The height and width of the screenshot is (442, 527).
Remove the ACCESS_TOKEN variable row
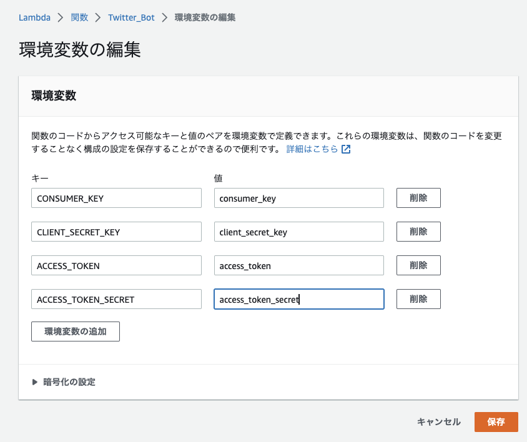418,265
